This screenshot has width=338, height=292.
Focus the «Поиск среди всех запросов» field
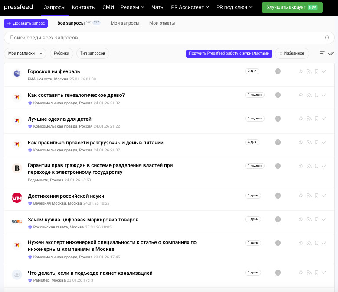pos(165,38)
